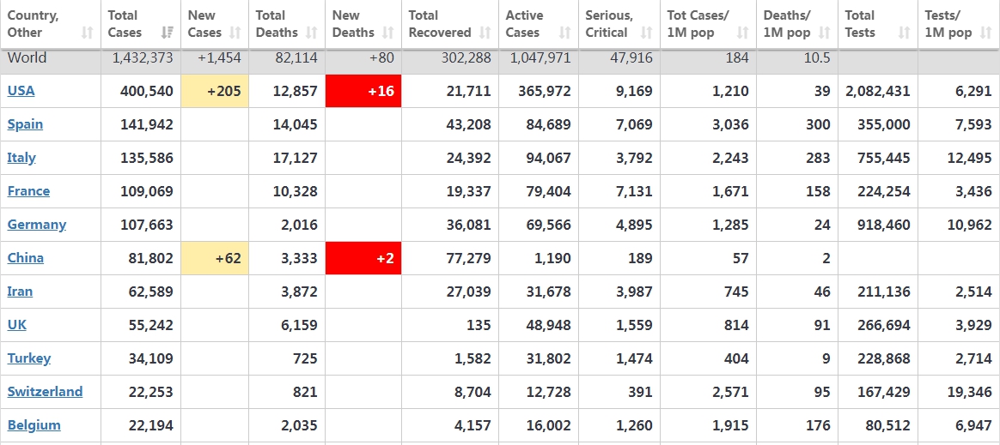Follow the Italy link
1000x445 pixels.
(21, 158)
